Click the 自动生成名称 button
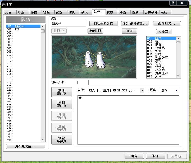191x163 pixels. [103, 24]
